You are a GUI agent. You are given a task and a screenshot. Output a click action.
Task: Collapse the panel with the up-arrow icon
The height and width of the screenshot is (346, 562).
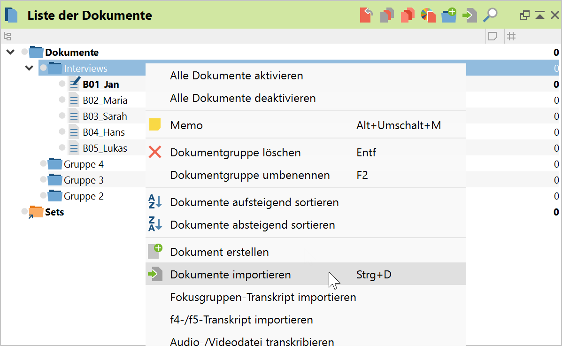(540, 15)
